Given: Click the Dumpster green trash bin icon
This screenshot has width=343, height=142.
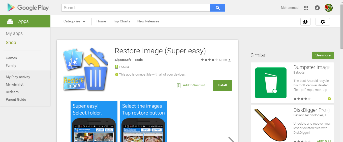Looking at the screenshot, I should (x=271, y=83).
